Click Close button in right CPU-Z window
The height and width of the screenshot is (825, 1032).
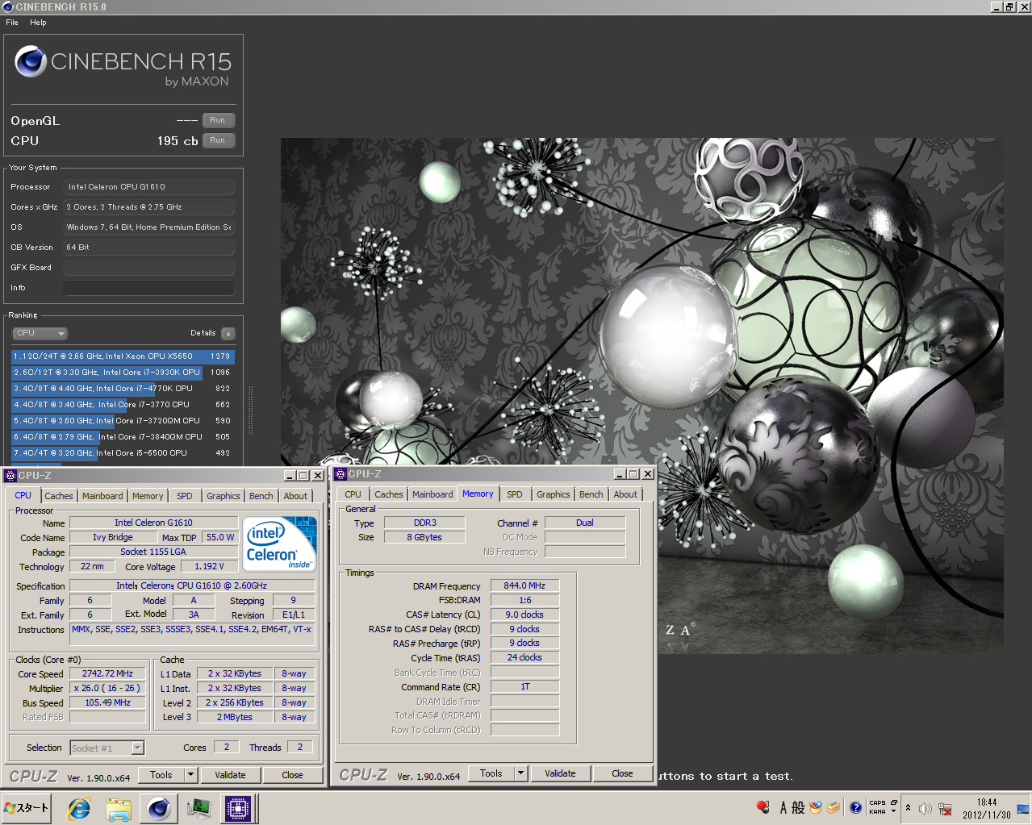[x=623, y=773]
